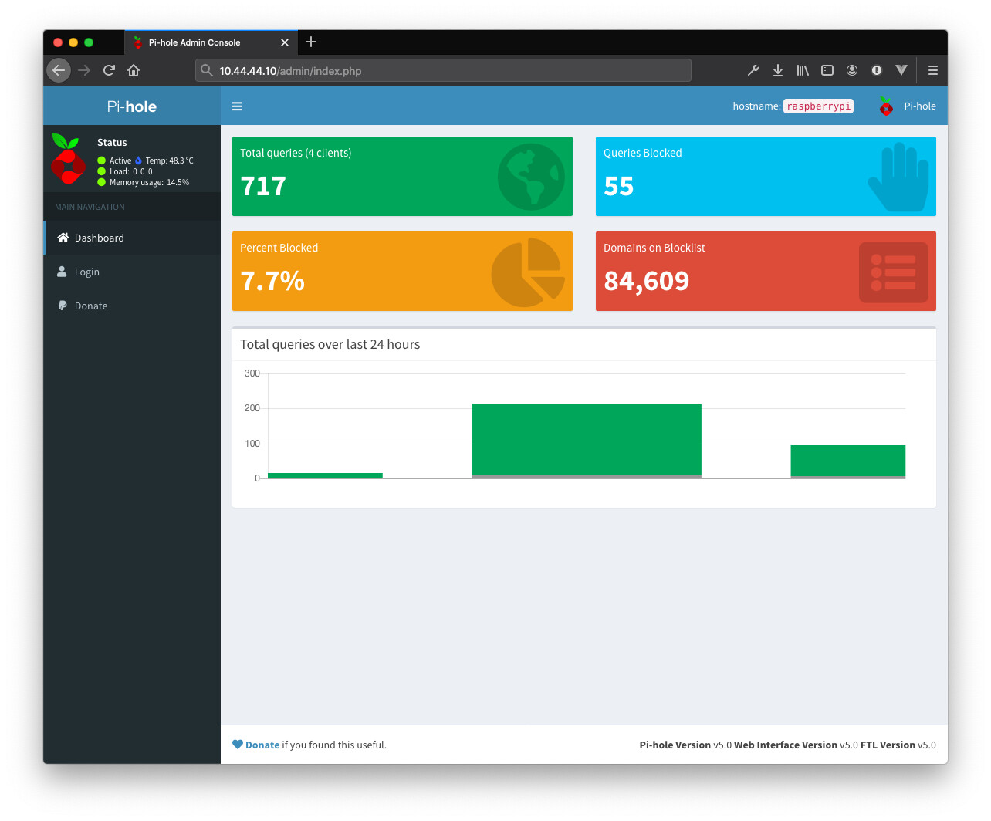The width and height of the screenshot is (991, 821).
Task: Click the Login user icon
Action: point(62,272)
